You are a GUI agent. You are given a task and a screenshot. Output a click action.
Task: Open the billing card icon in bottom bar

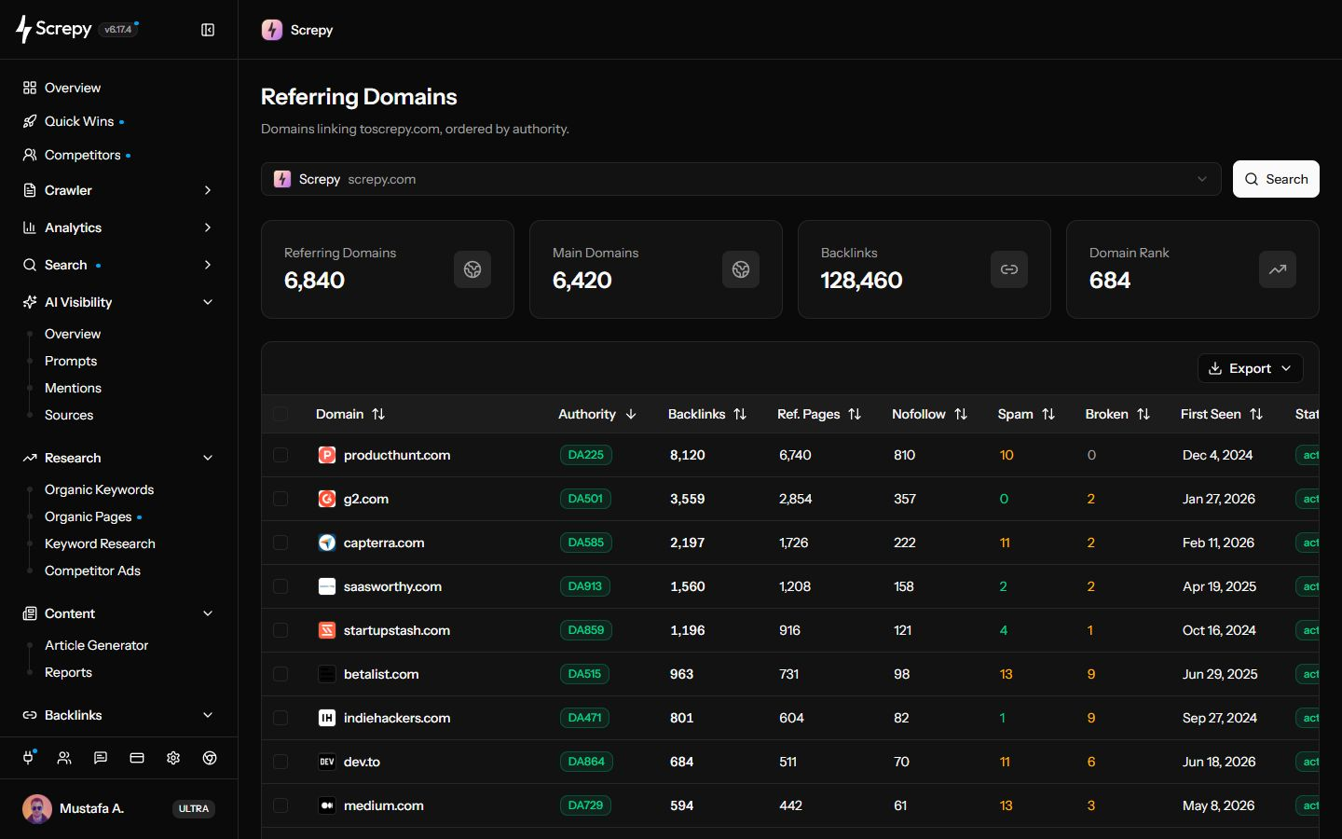(137, 758)
